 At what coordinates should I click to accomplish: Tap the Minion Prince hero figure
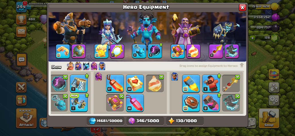point(145,30)
